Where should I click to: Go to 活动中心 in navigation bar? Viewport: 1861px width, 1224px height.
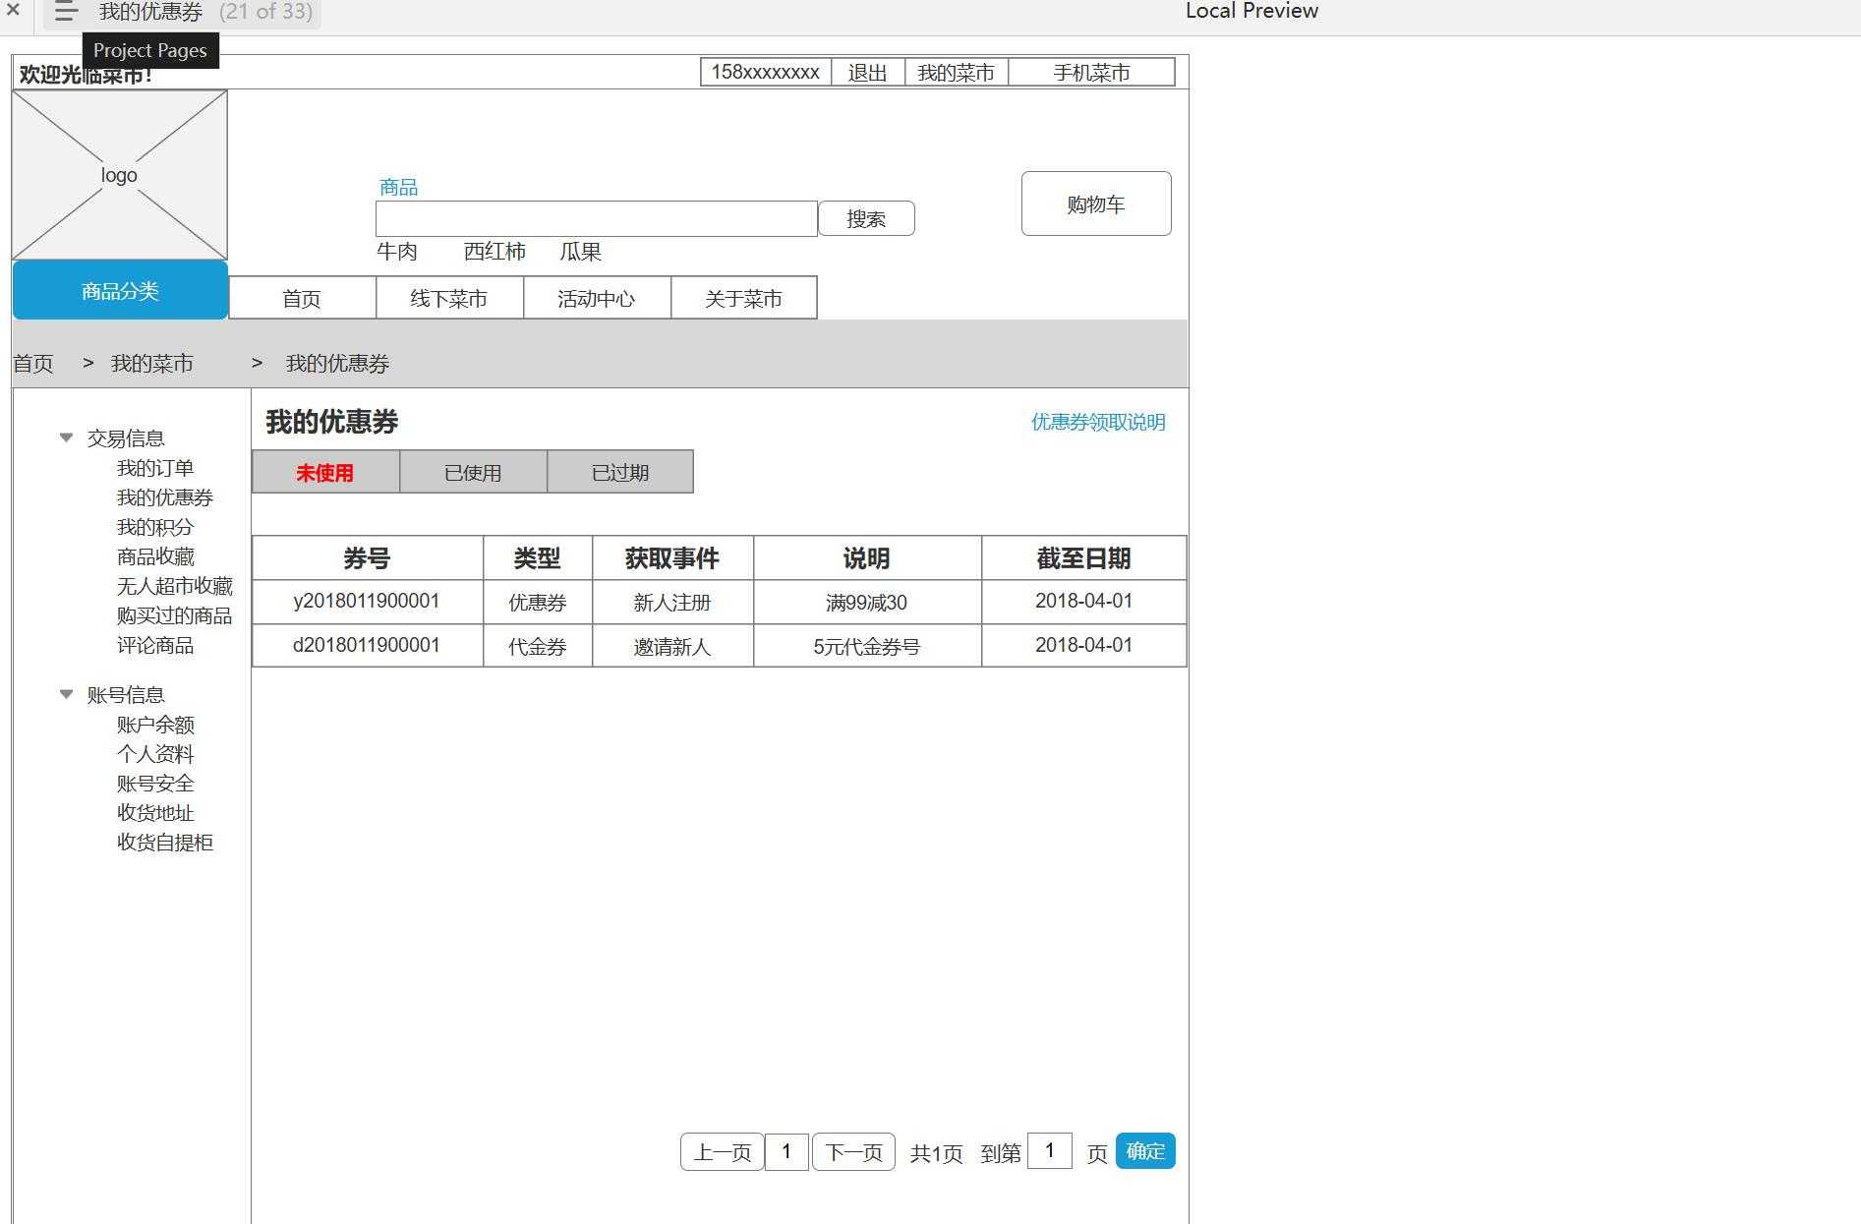click(597, 299)
